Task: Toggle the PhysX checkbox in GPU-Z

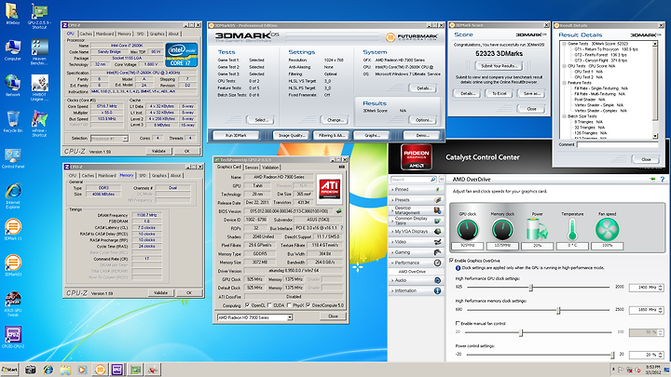Action: pos(289,305)
